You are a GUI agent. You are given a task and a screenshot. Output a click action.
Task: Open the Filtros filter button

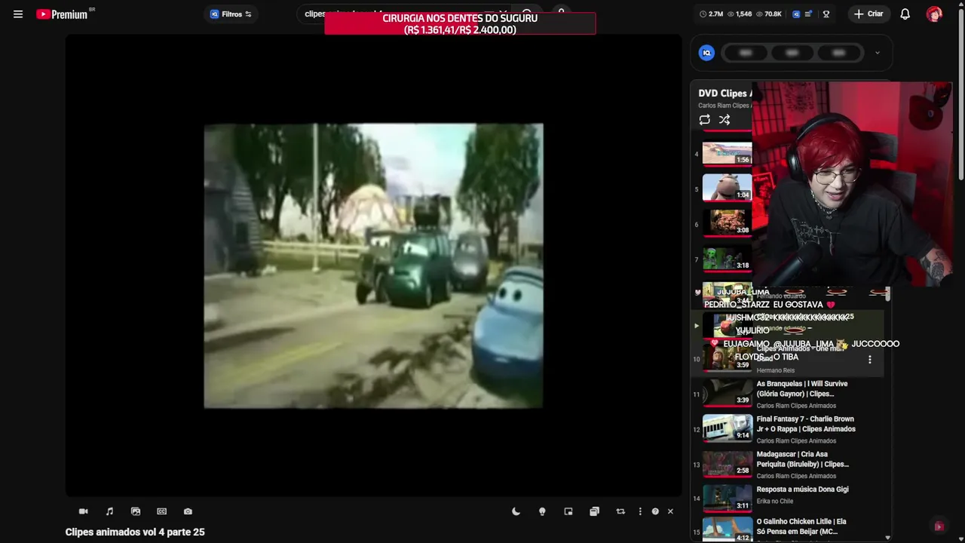231,14
